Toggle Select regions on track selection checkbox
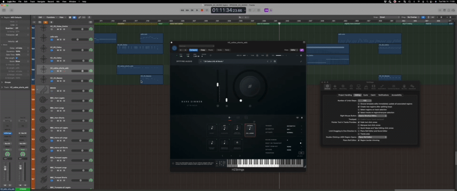457x191 pixels. point(358,110)
